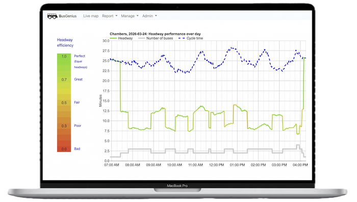
Task: Click the 04:00 PM x-axis label
Action: tap(300, 165)
